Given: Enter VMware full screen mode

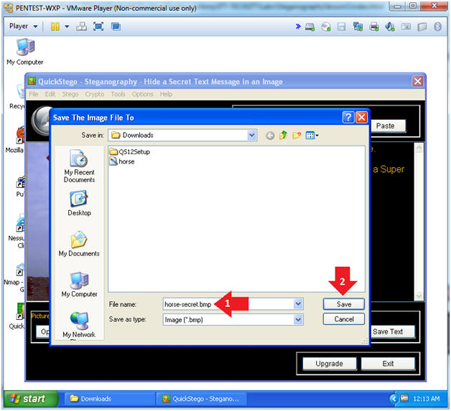Looking at the screenshot, I should (98, 27).
